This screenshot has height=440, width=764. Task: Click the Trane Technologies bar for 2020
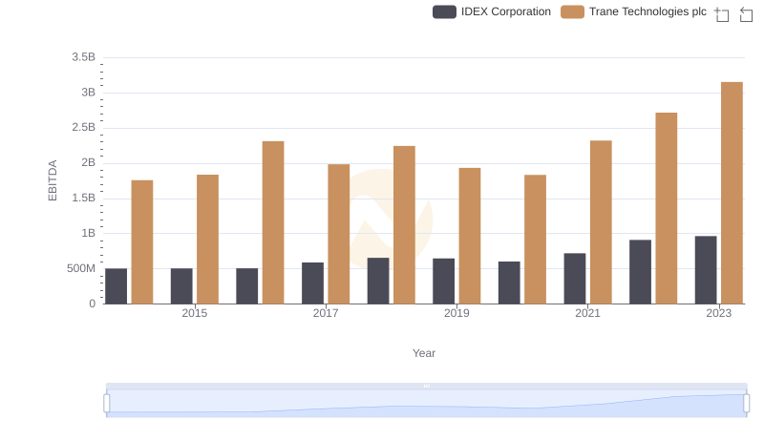535,240
